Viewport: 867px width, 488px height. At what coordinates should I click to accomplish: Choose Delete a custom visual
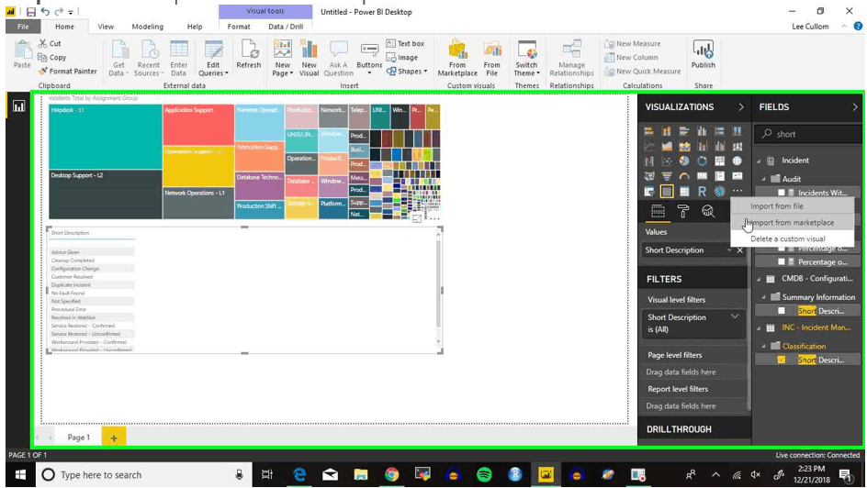(x=793, y=239)
